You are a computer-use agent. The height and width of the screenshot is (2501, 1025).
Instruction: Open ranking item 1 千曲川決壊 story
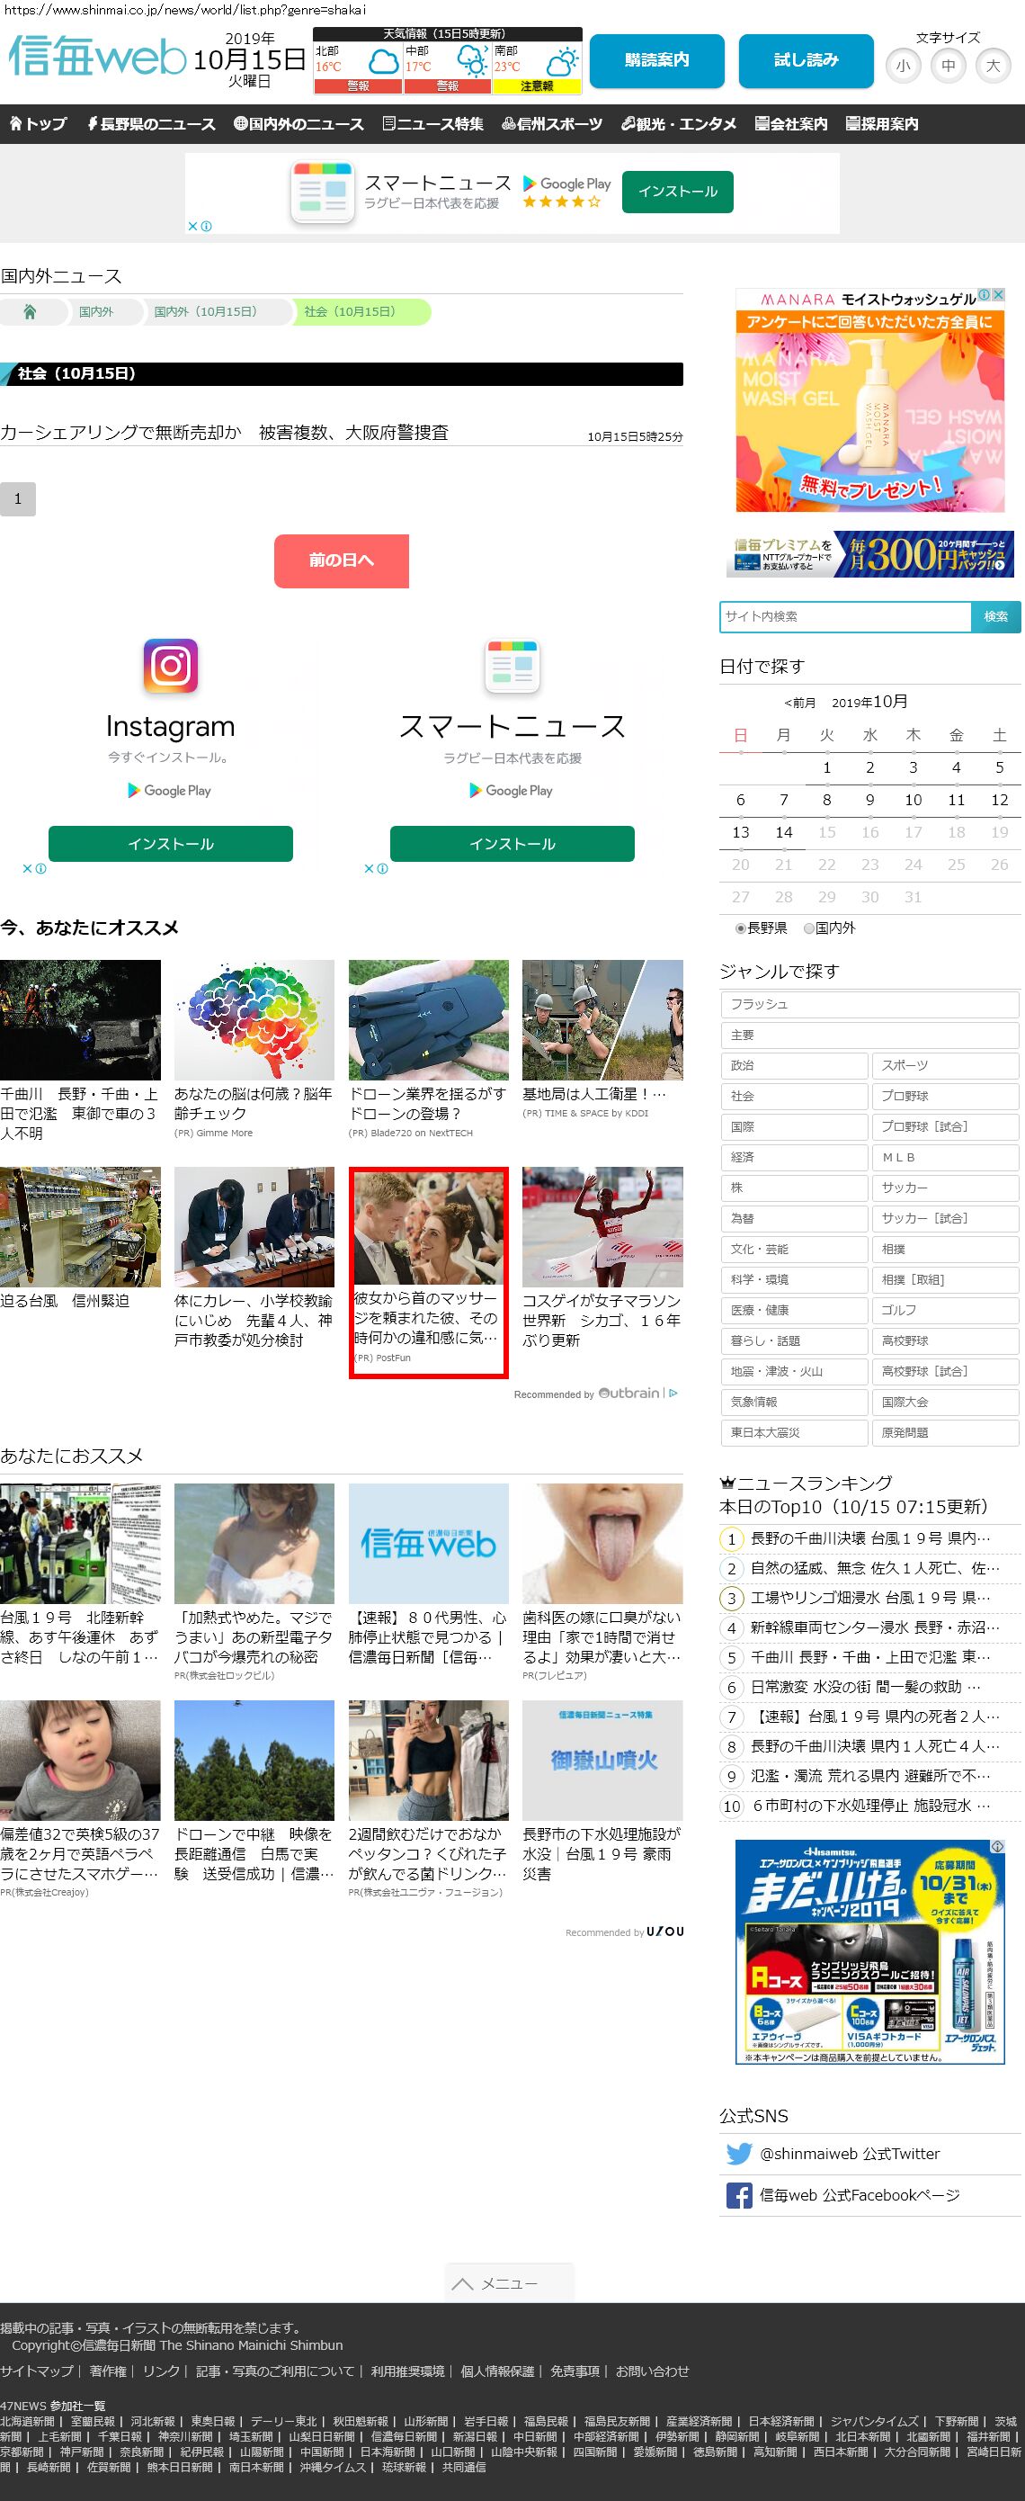pyautogui.click(x=870, y=1539)
